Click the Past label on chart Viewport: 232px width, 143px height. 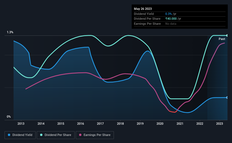point(222,39)
